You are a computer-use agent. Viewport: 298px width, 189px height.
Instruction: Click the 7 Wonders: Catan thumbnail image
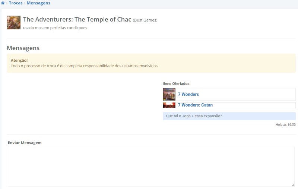click(169, 105)
